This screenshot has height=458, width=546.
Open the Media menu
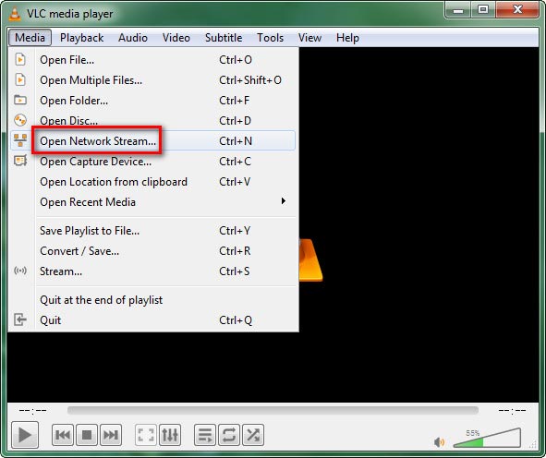coord(30,38)
